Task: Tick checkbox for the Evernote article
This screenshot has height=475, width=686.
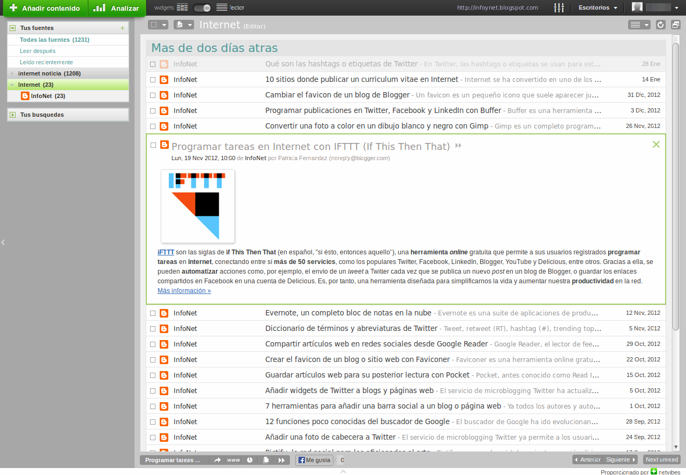Action: coord(153,313)
